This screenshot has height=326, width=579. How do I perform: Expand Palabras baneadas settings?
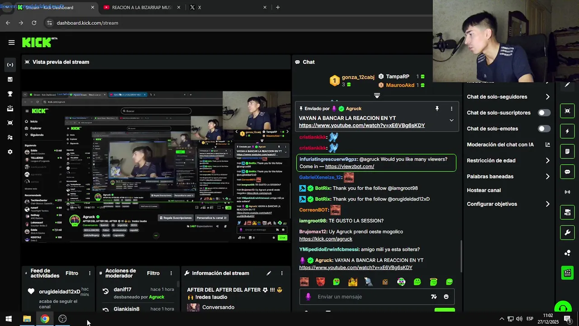click(x=547, y=177)
